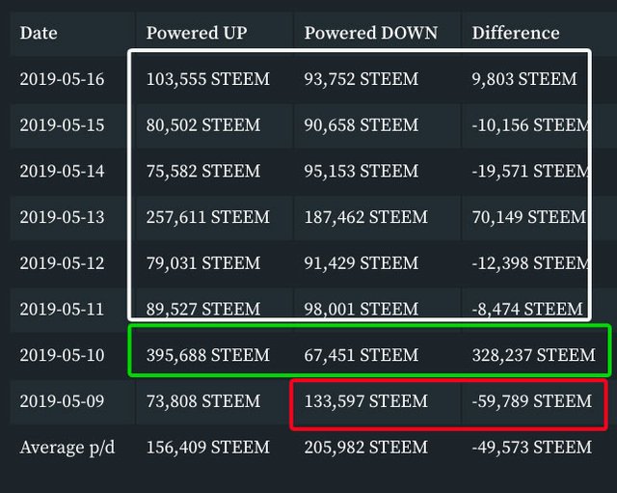This screenshot has width=617, height=493.
Task: Select the 133,597 STEEM powered down cell
Action: [365, 401]
